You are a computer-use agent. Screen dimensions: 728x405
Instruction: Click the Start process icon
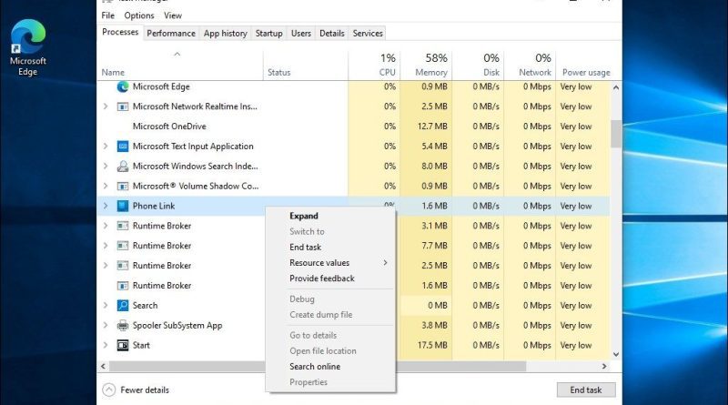[123, 346]
